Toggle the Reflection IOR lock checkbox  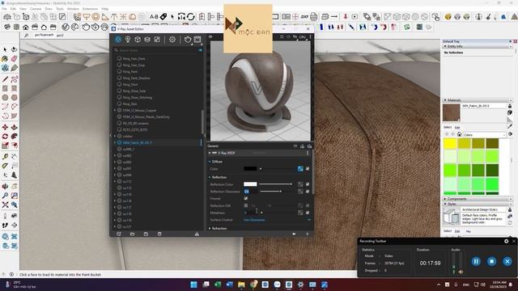(x=246, y=205)
